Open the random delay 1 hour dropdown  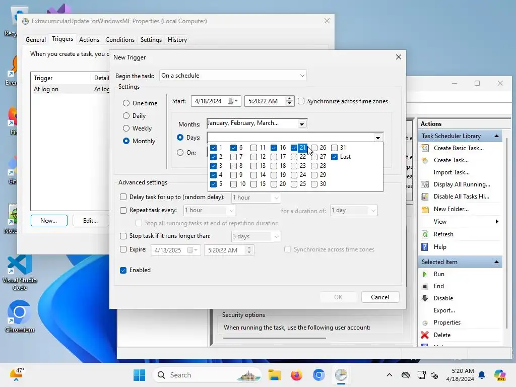(256, 198)
